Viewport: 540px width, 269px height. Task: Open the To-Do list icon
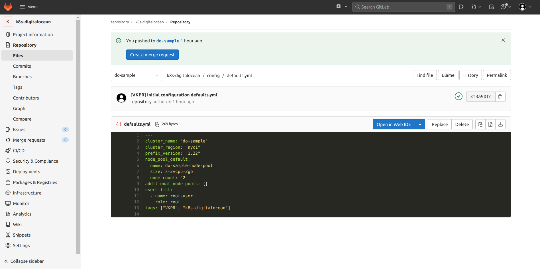click(492, 7)
